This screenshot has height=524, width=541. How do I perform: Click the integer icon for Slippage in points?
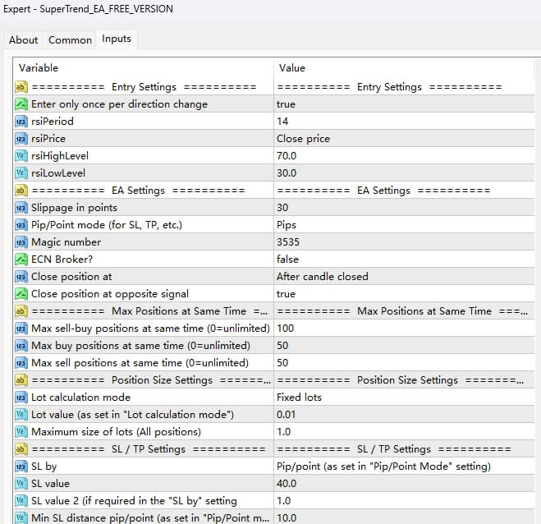(21, 208)
